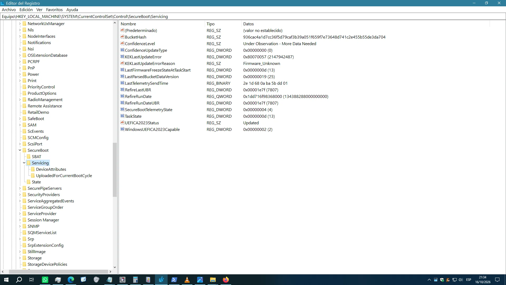Viewport: 506px width, 285px height.
Task: Click the tree pane horizontal scrollbar thumb
Action: pos(58,272)
